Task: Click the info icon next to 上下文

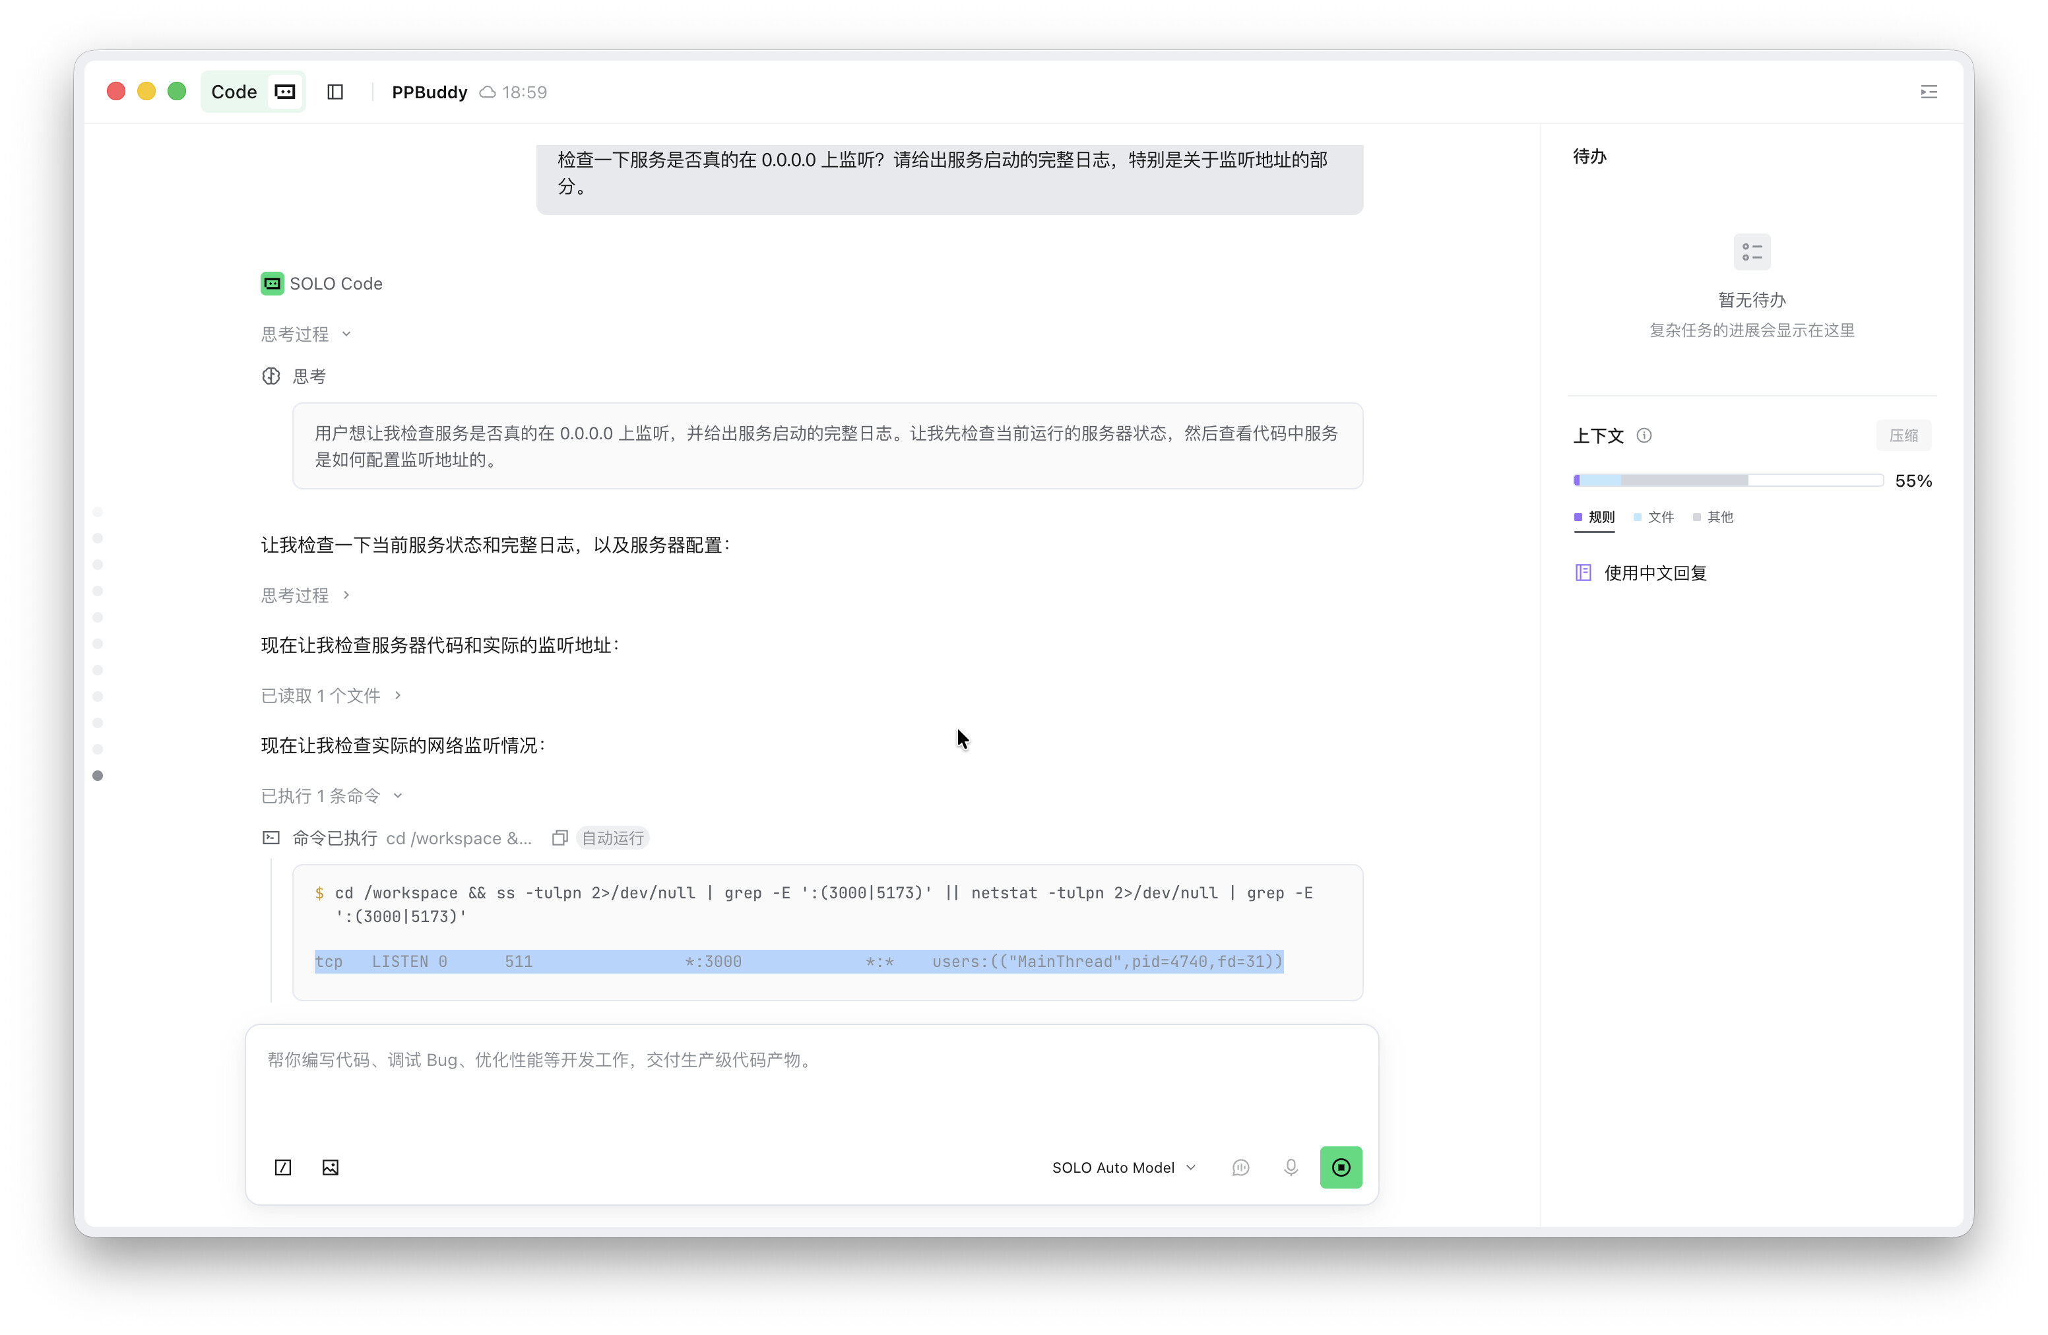Action: point(1644,435)
